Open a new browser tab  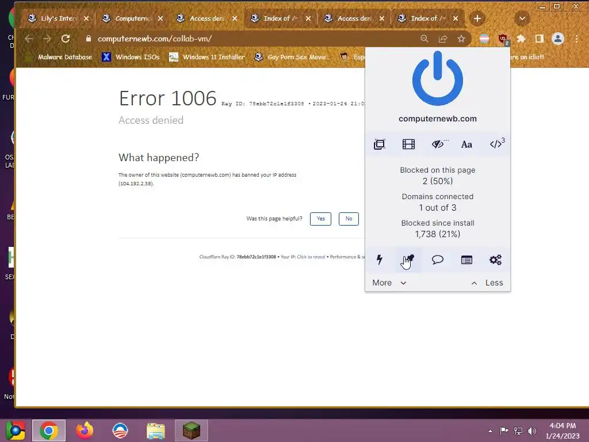(477, 18)
